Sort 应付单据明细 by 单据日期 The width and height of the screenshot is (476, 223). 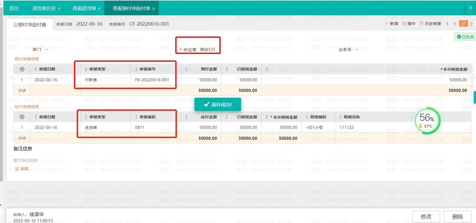click(x=36, y=117)
